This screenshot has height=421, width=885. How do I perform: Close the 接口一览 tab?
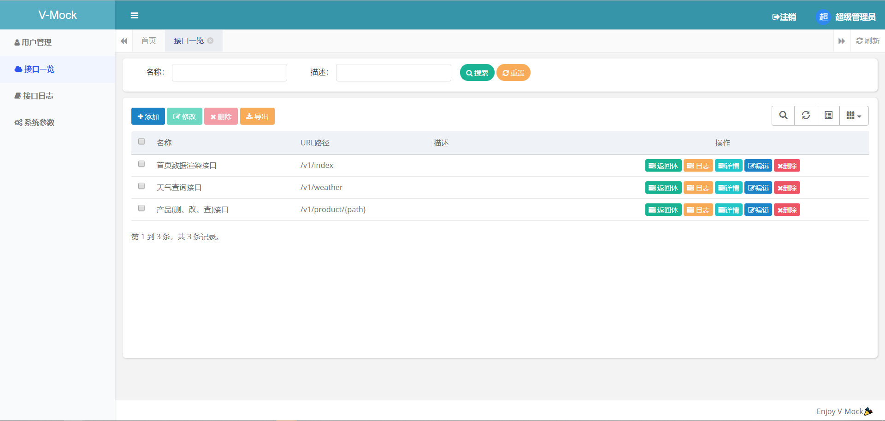point(210,40)
